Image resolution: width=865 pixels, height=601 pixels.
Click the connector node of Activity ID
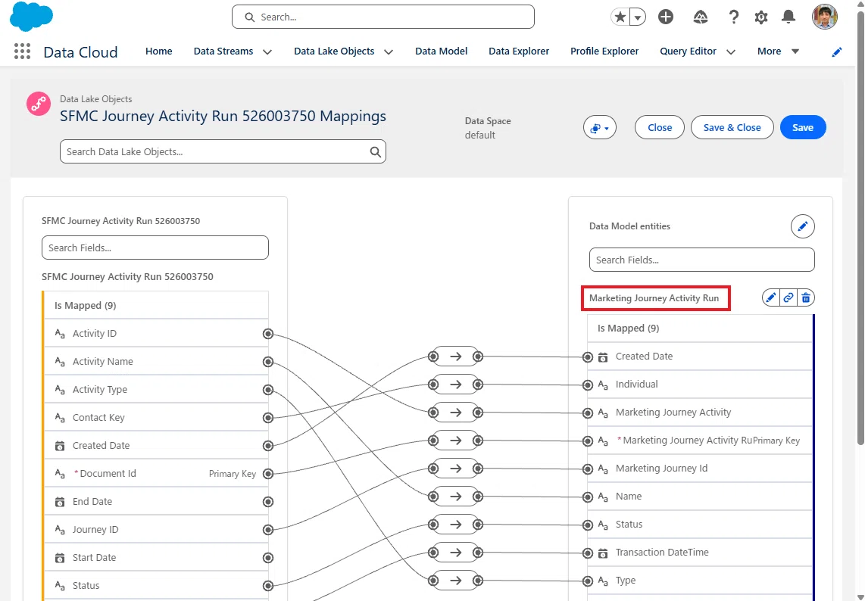tap(268, 334)
